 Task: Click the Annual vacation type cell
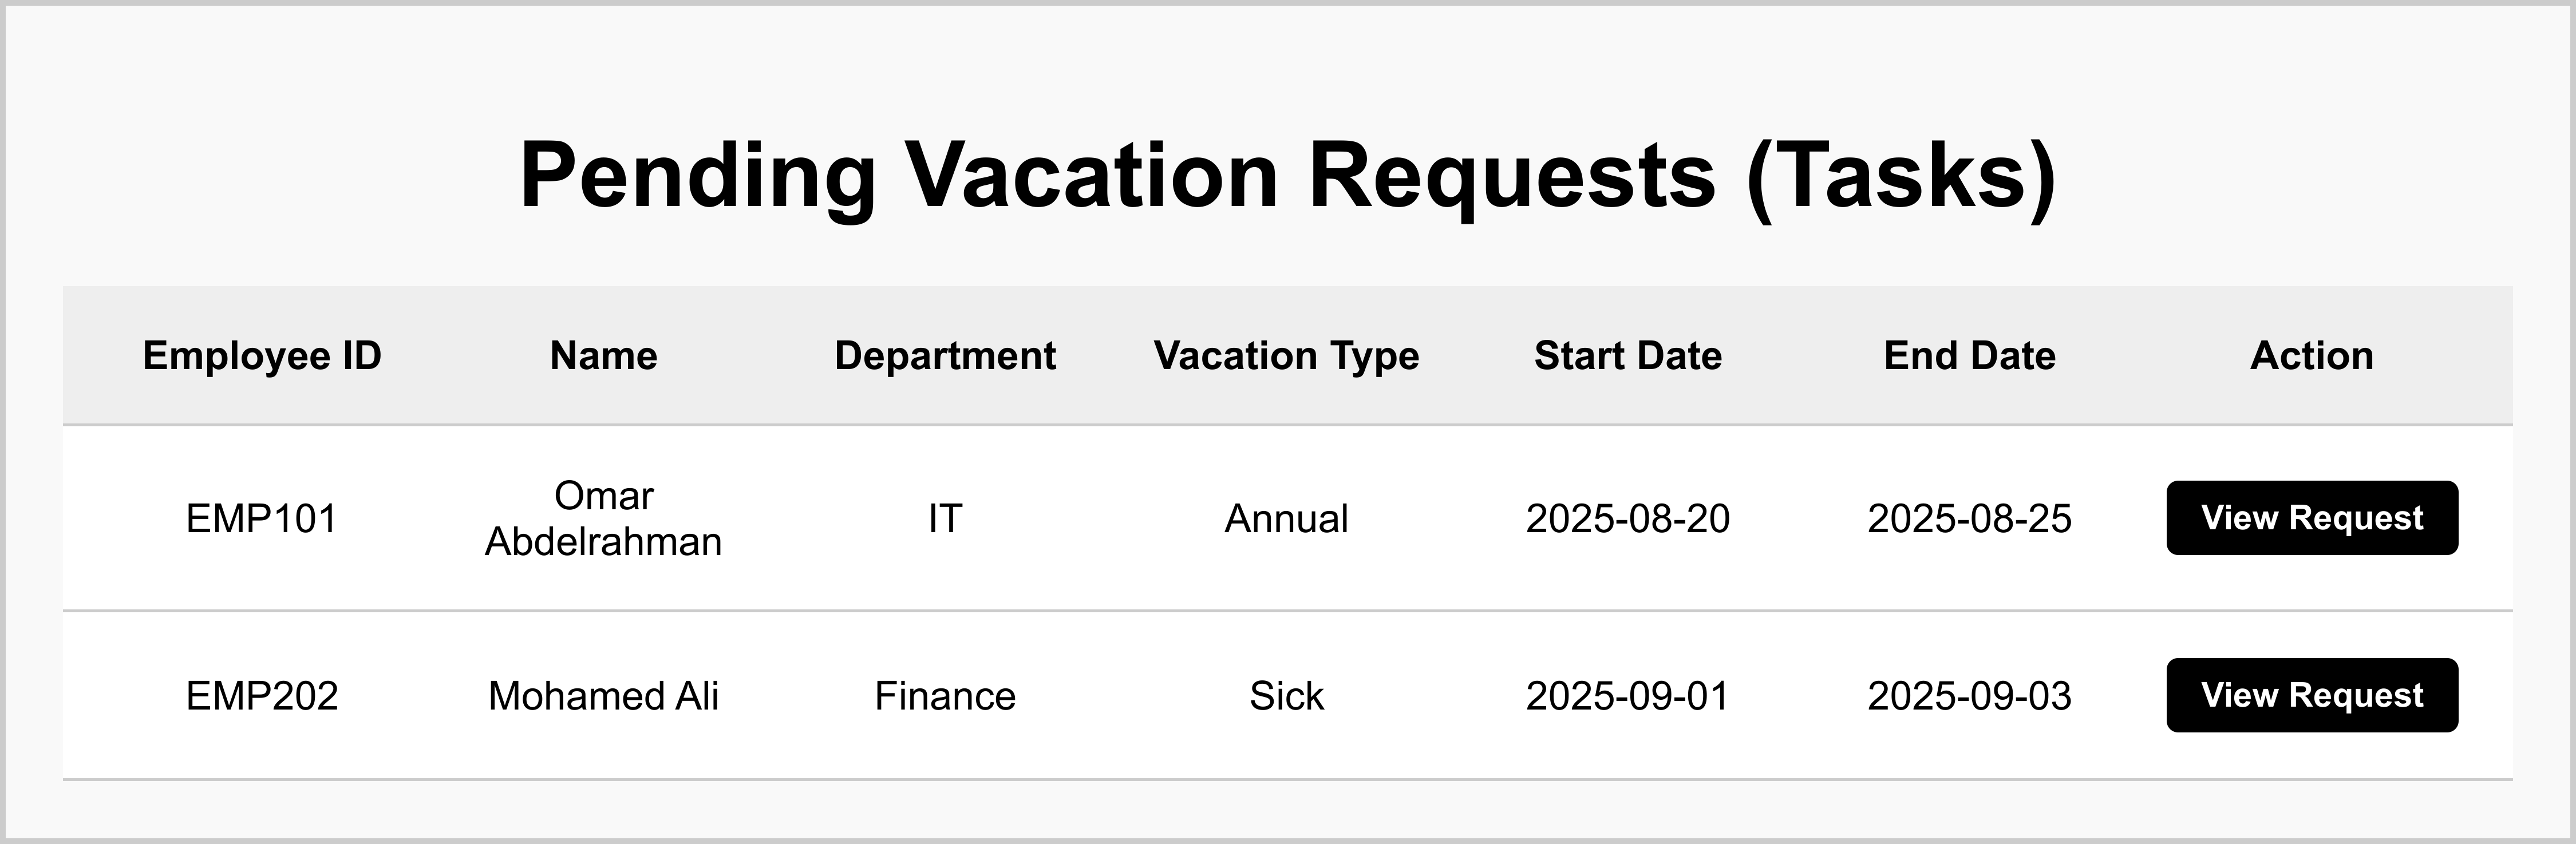pos(1286,519)
